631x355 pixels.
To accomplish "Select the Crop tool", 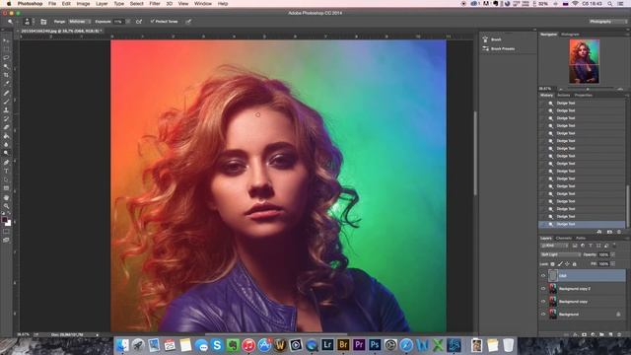I will tap(6, 75).
